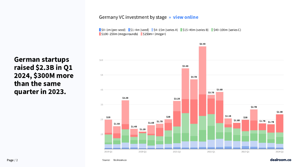
Task: Click the Page / 2 indicator
Action: pyautogui.click(x=12, y=160)
